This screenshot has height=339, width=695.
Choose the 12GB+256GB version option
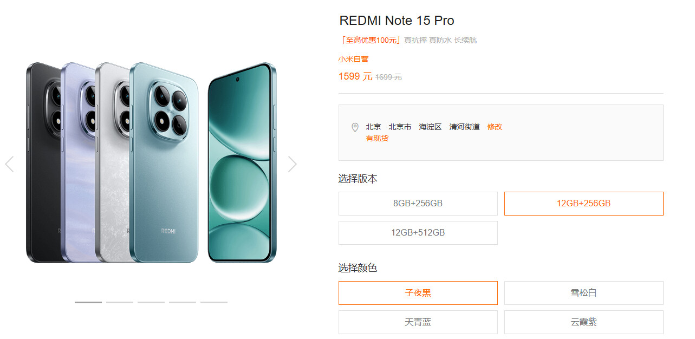(584, 204)
